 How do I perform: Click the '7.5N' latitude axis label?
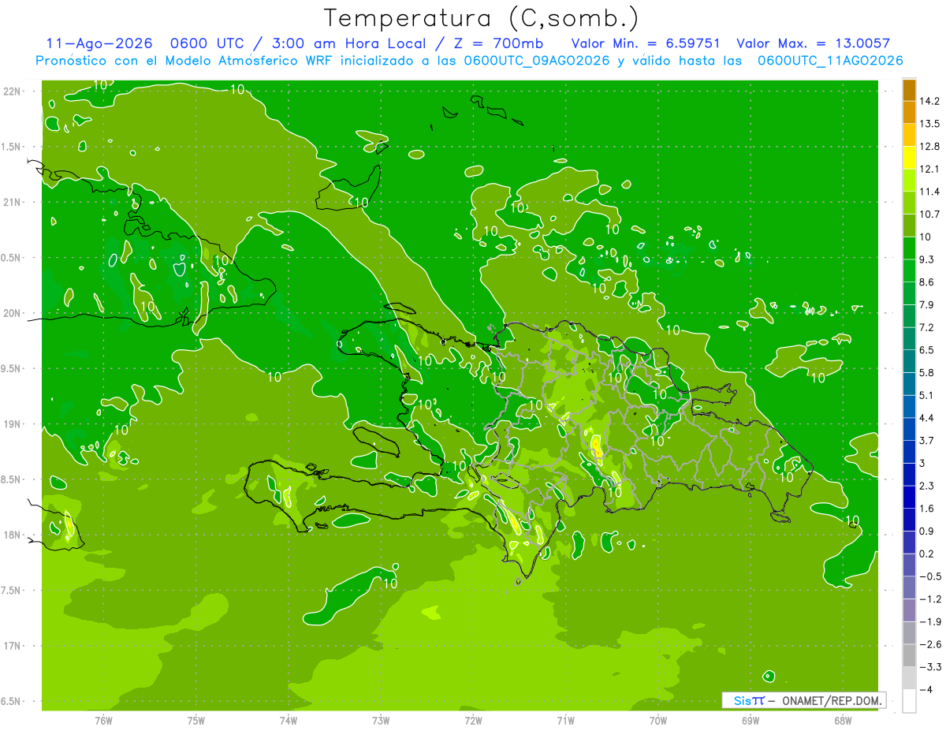tap(11, 591)
